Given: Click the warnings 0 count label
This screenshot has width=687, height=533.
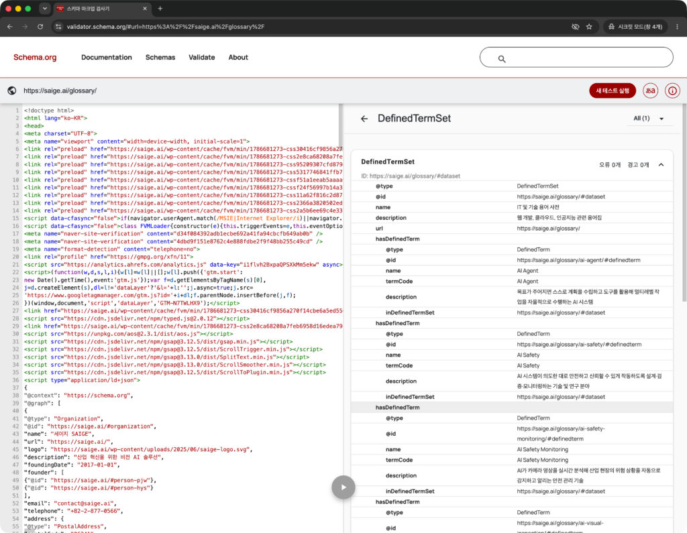Looking at the screenshot, I should (x=638, y=165).
